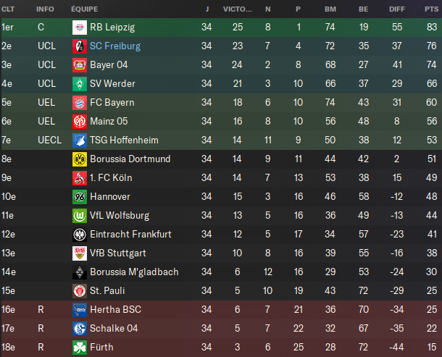The width and height of the screenshot is (442, 357).
Task: Select the 1. FC Köln row name
Action: [111, 177]
